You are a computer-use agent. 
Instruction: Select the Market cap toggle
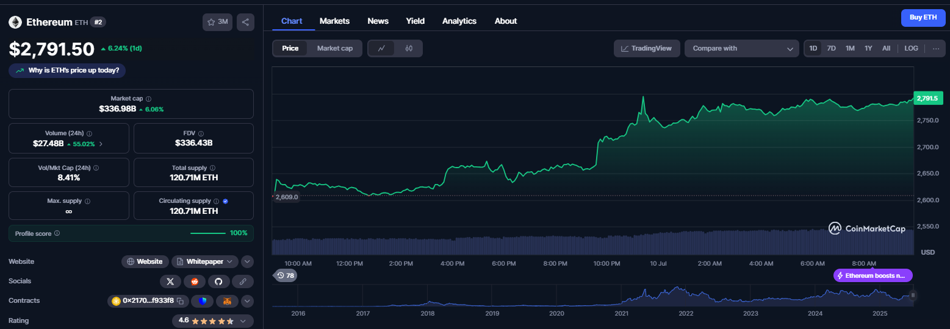click(334, 48)
